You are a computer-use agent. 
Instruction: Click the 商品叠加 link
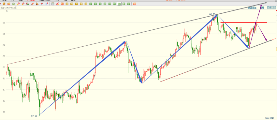pos(252,7)
